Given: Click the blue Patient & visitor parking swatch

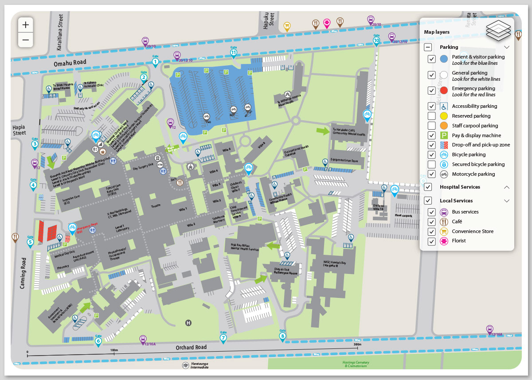Looking at the screenshot, I should point(444,59).
